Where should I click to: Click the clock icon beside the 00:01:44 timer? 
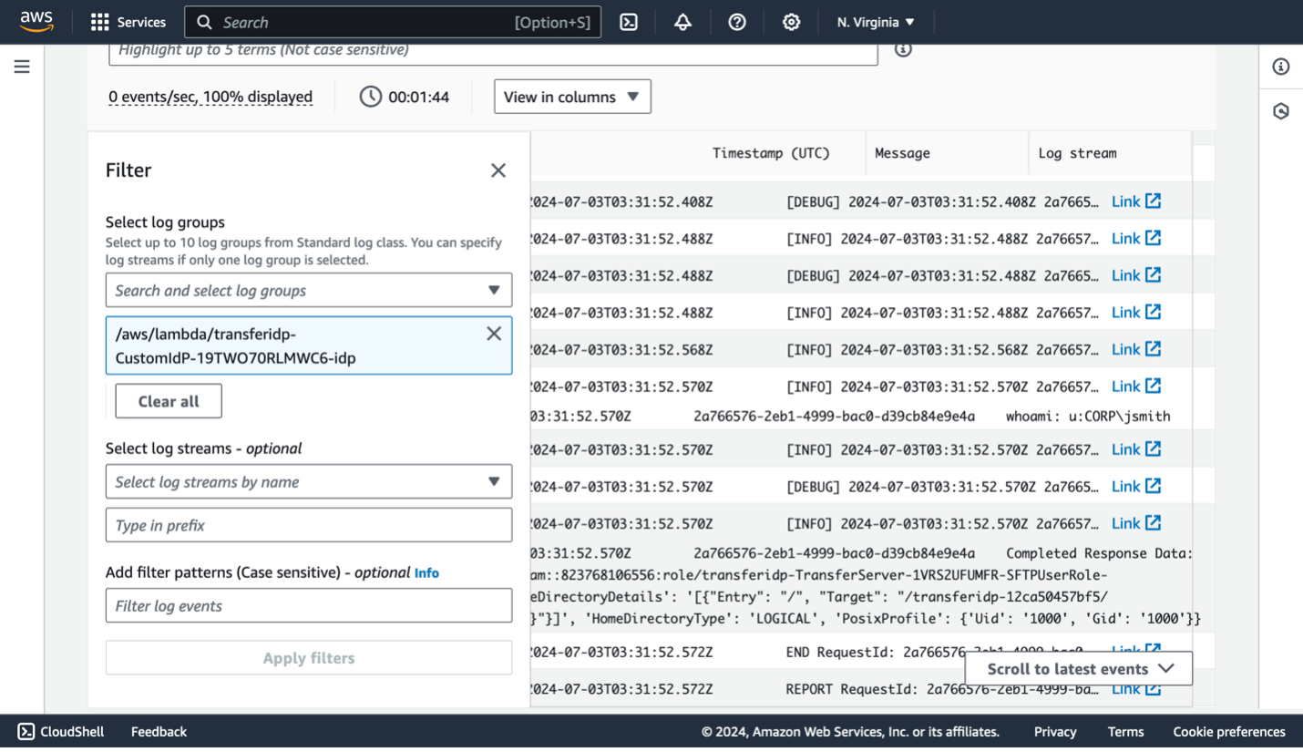click(x=371, y=96)
